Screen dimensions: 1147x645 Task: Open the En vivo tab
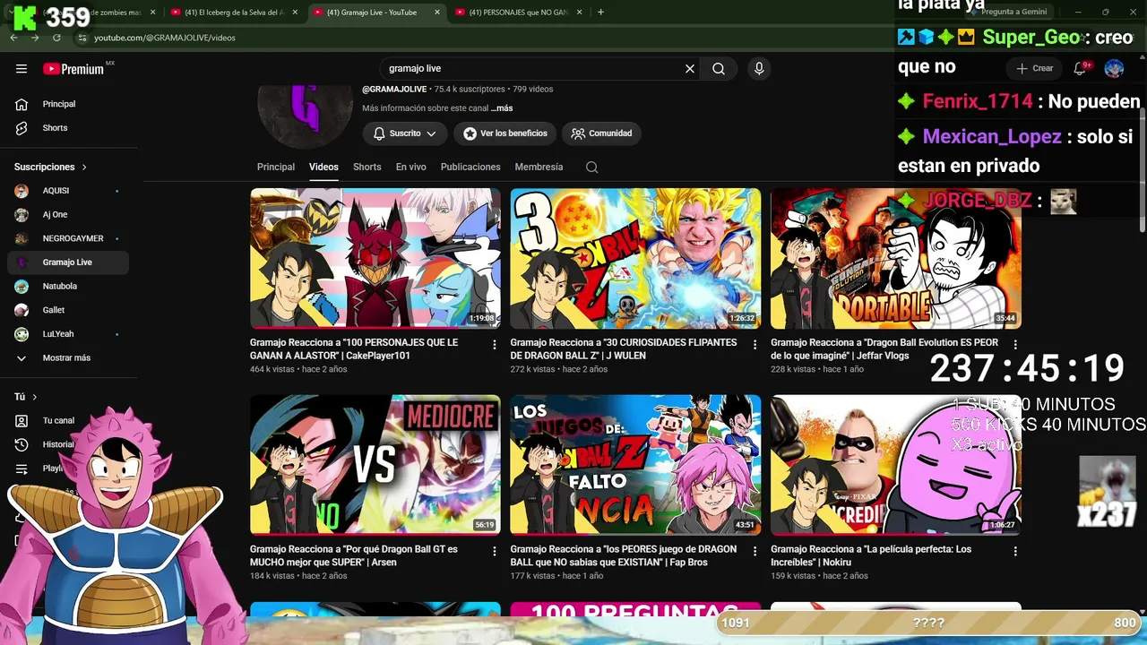tap(411, 168)
